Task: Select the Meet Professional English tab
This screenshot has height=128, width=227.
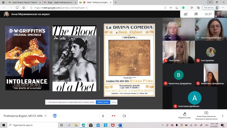Action: (x=96, y=3)
